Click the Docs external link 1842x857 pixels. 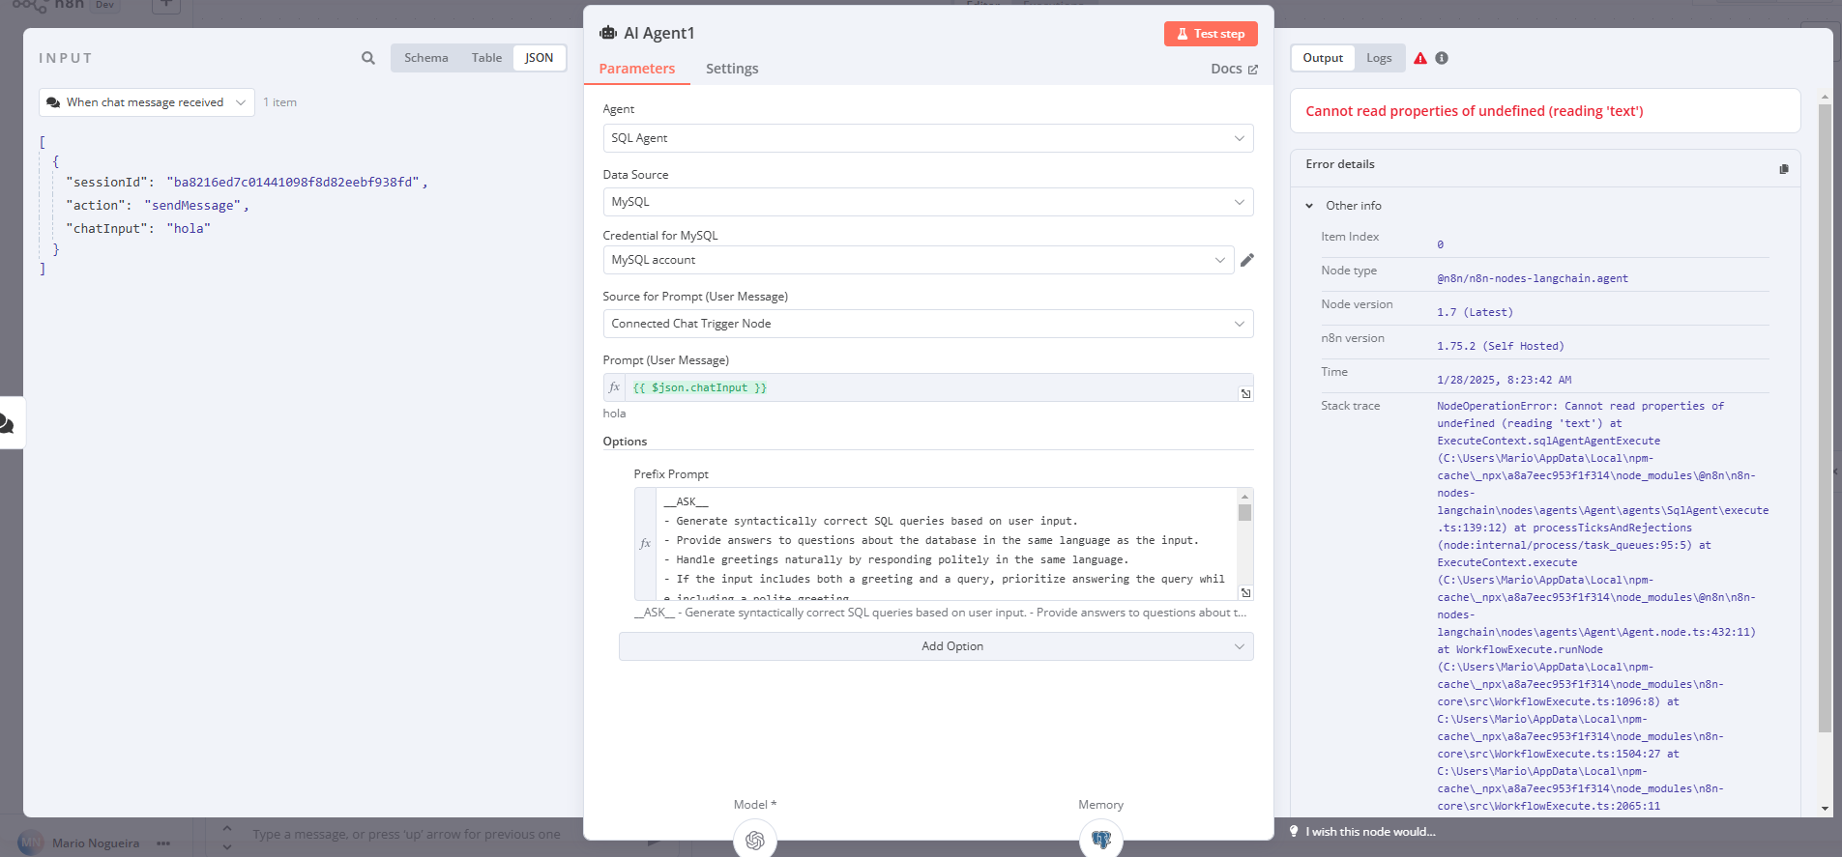pos(1234,69)
